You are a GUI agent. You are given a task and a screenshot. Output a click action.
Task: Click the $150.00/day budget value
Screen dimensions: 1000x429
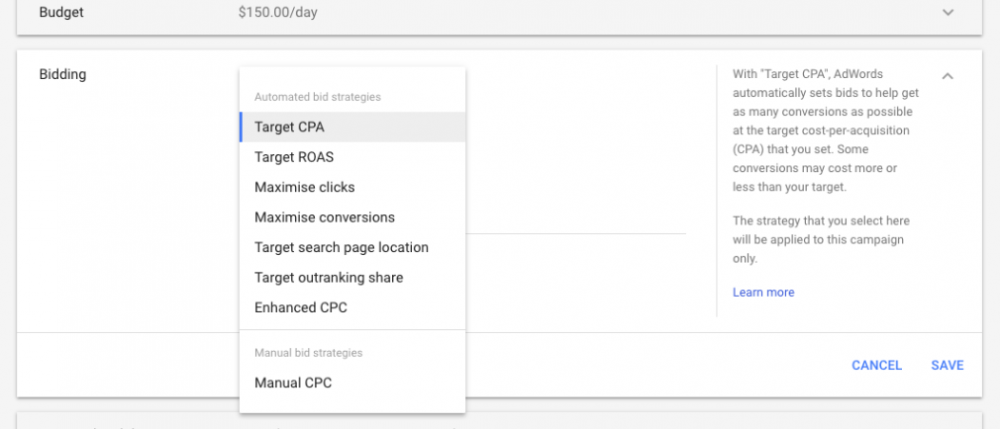[x=278, y=12]
